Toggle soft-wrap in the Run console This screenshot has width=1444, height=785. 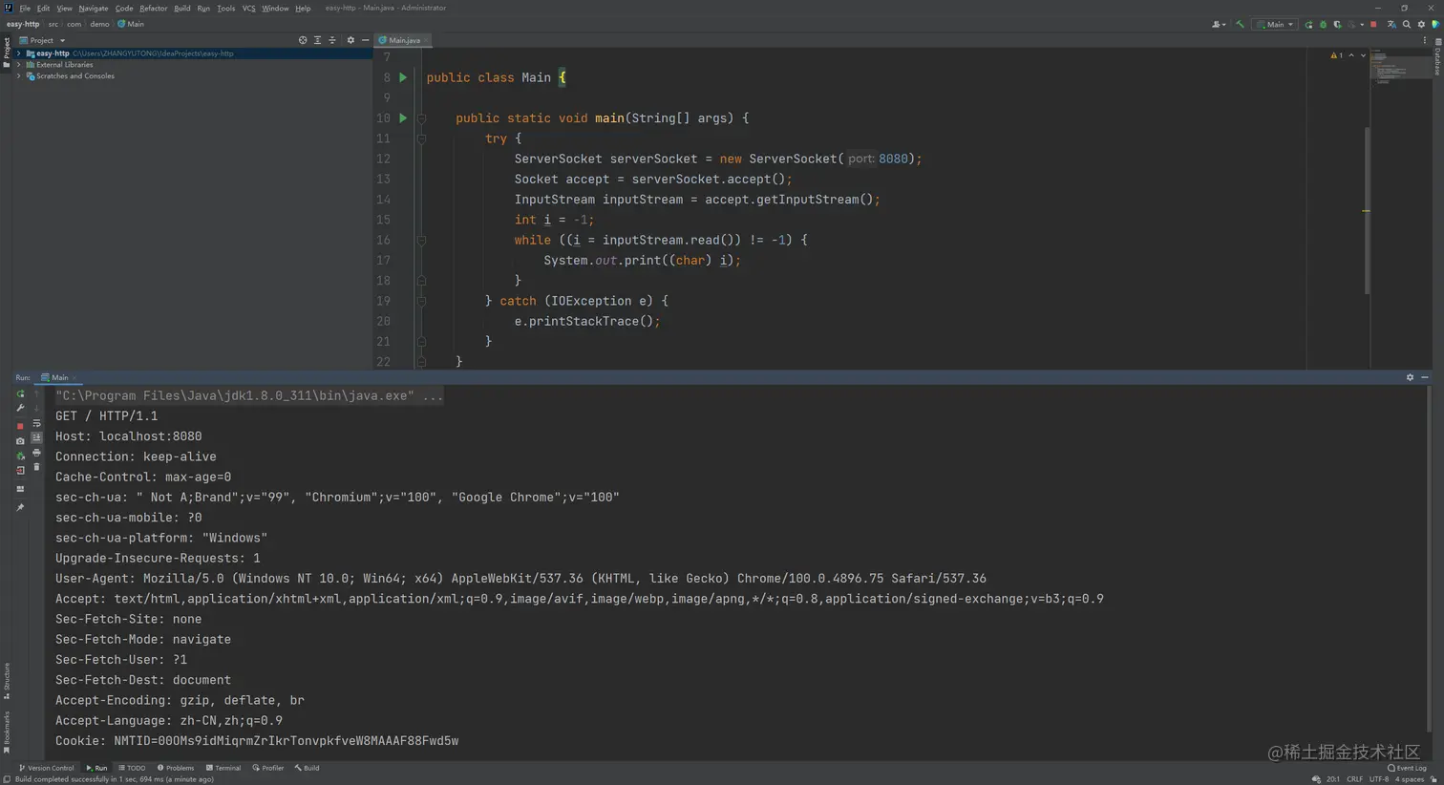click(x=36, y=423)
